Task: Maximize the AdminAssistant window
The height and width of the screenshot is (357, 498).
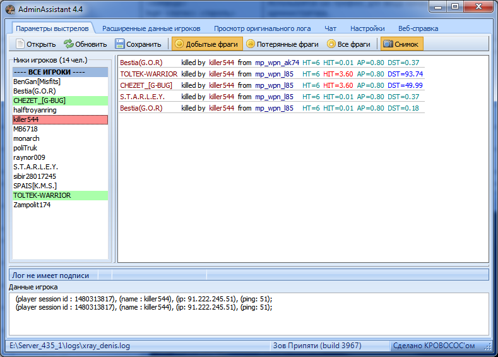Action: click(455, 7)
